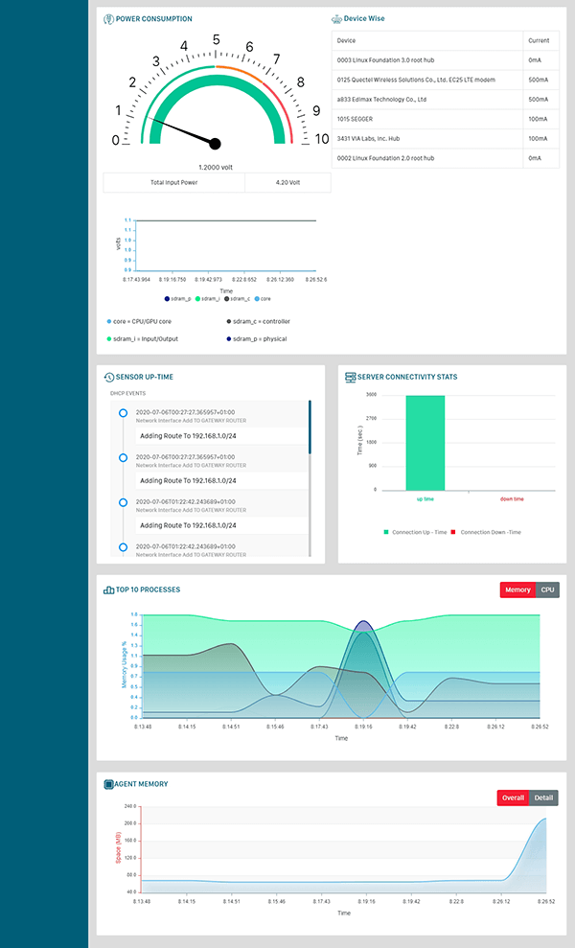Click the Power Consumption lightbulb icon

coord(108,19)
